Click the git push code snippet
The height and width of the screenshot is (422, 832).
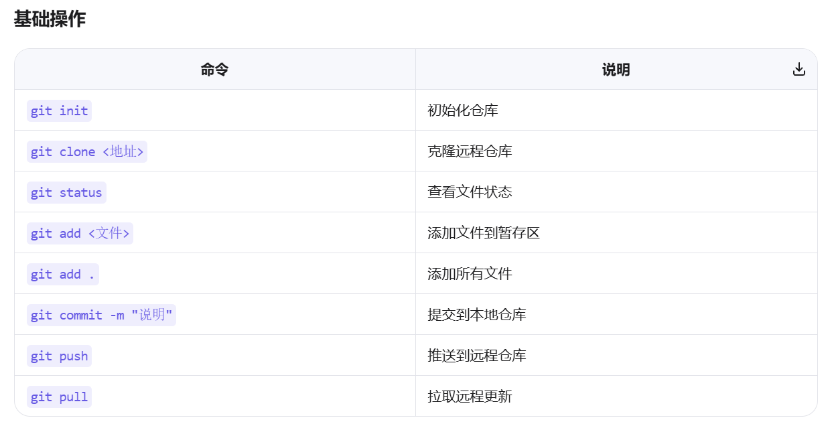coord(59,356)
